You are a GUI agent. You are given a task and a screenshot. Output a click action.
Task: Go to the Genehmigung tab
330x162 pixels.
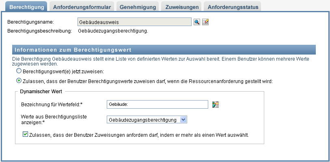coord(138,7)
